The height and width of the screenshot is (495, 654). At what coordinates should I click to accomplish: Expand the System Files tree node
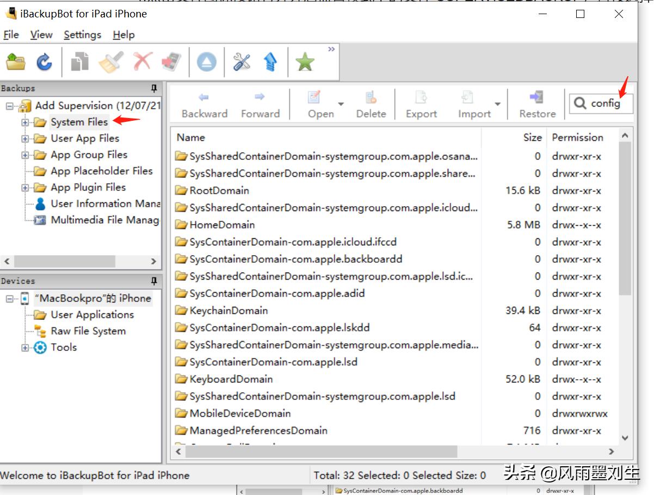click(x=25, y=122)
